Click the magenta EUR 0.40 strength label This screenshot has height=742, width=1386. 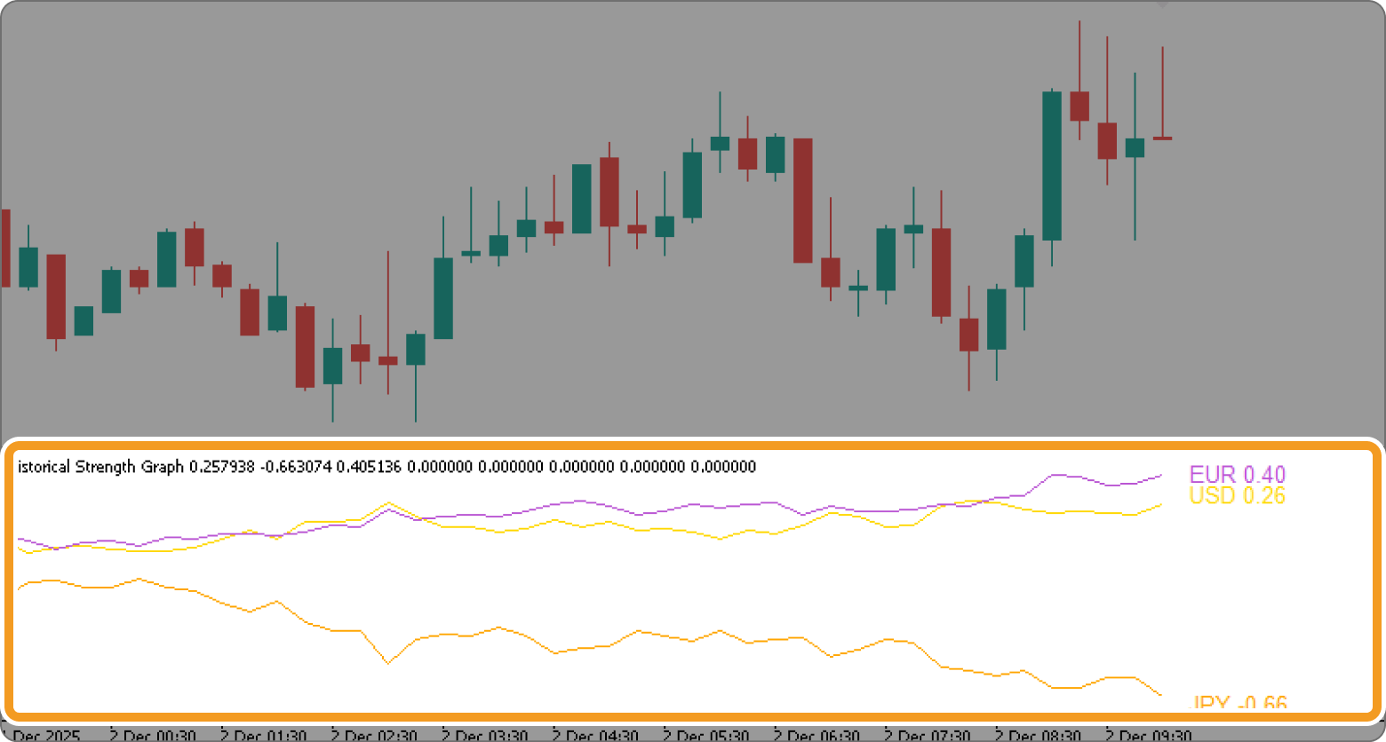coord(1237,476)
